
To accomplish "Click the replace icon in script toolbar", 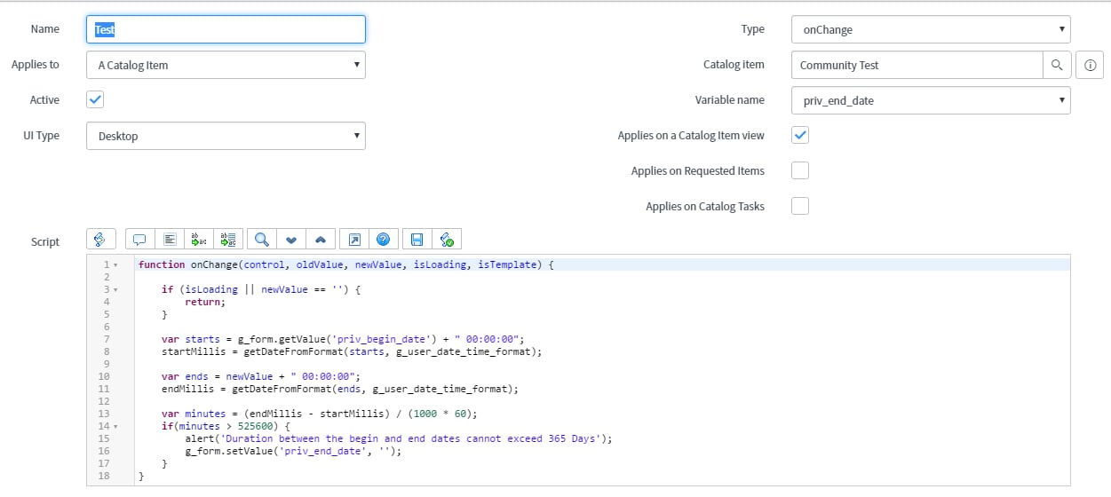I will coord(198,240).
